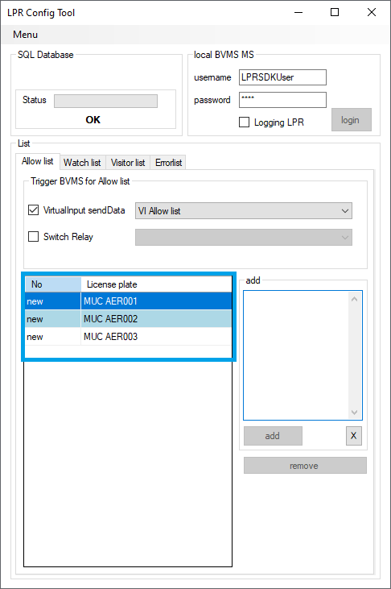The image size is (391, 589).
Task: Click the add button below textbox
Action: click(273, 436)
